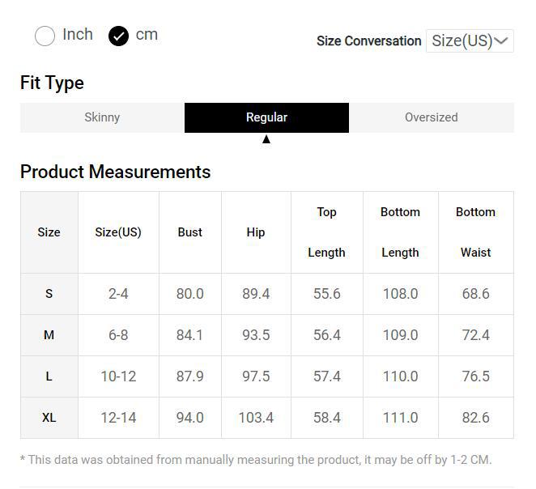Click the Size(US) column header
Image resolution: width=536 pixels, height=489 pixels.
(118, 232)
